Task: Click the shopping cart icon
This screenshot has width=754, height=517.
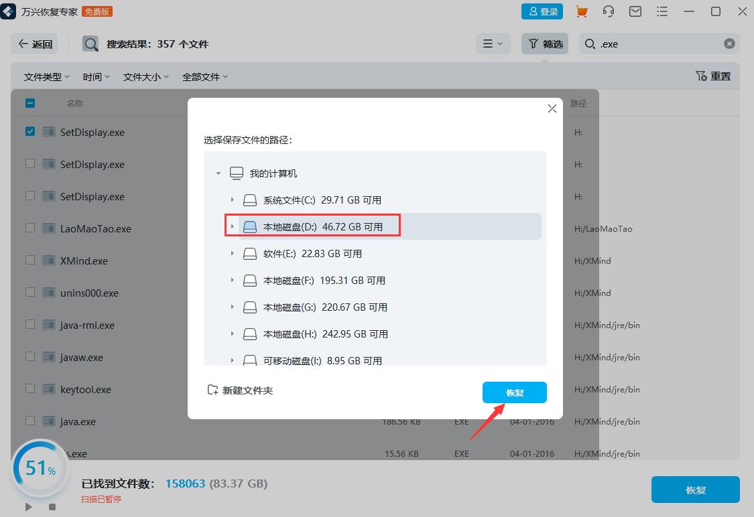Action: [x=582, y=11]
